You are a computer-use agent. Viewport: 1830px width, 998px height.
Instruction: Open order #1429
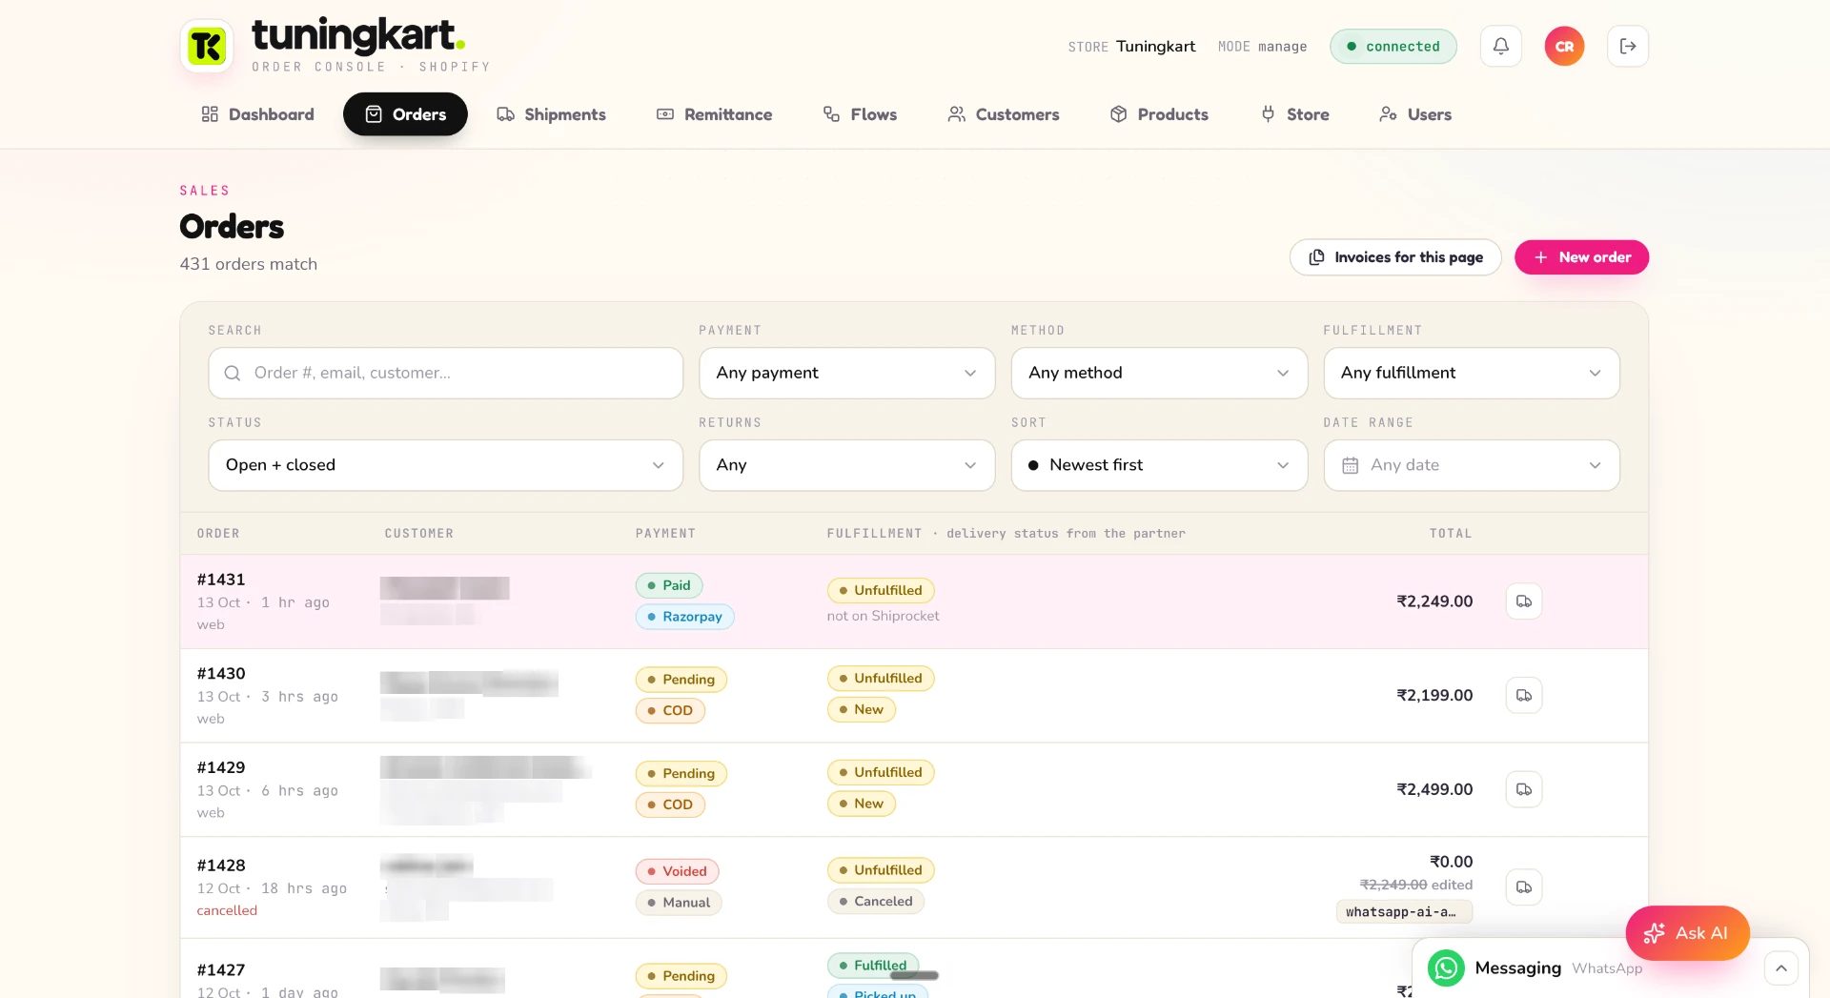click(x=221, y=767)
